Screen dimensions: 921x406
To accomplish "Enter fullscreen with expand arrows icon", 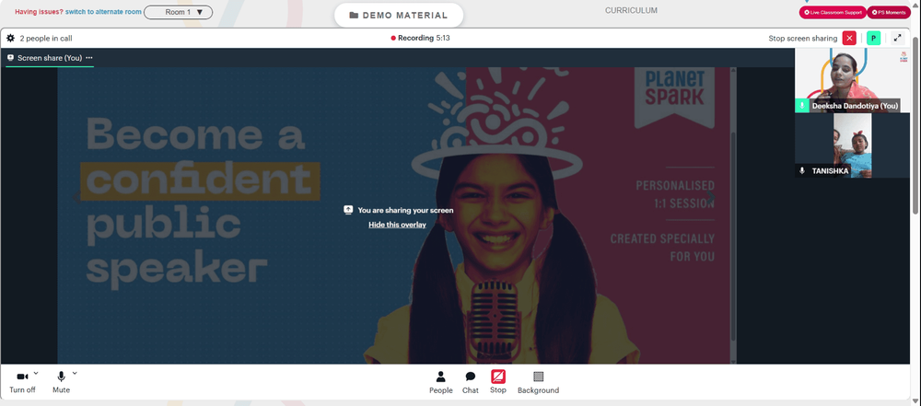I will (x=897, y=38).
